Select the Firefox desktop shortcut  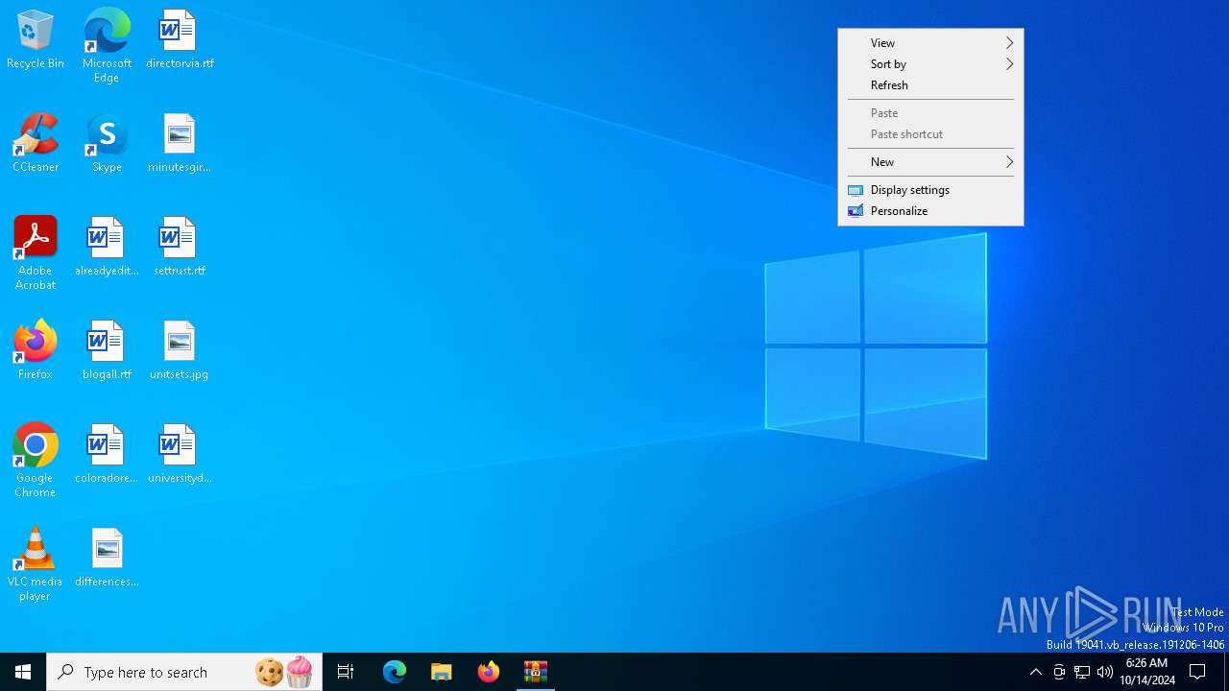click(x=36, y=351)
